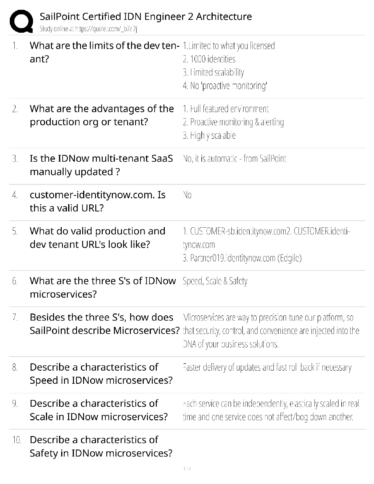The height and width of the screenshot is (484, 374).
Task: Click the answer '1000 identities'
Action: [209, 59]
